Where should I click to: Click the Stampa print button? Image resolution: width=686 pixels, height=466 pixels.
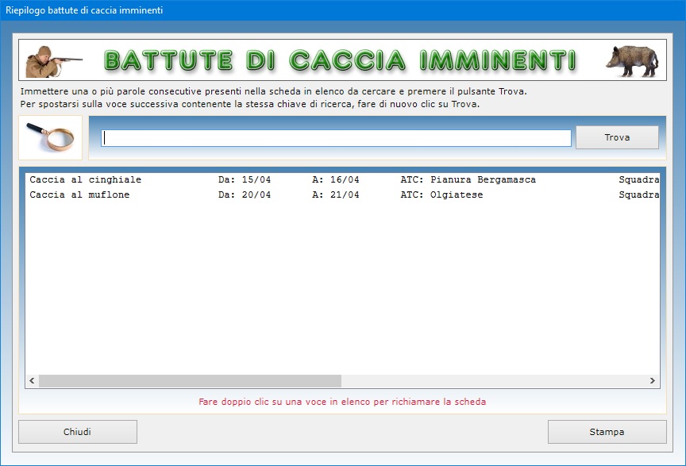607,432
